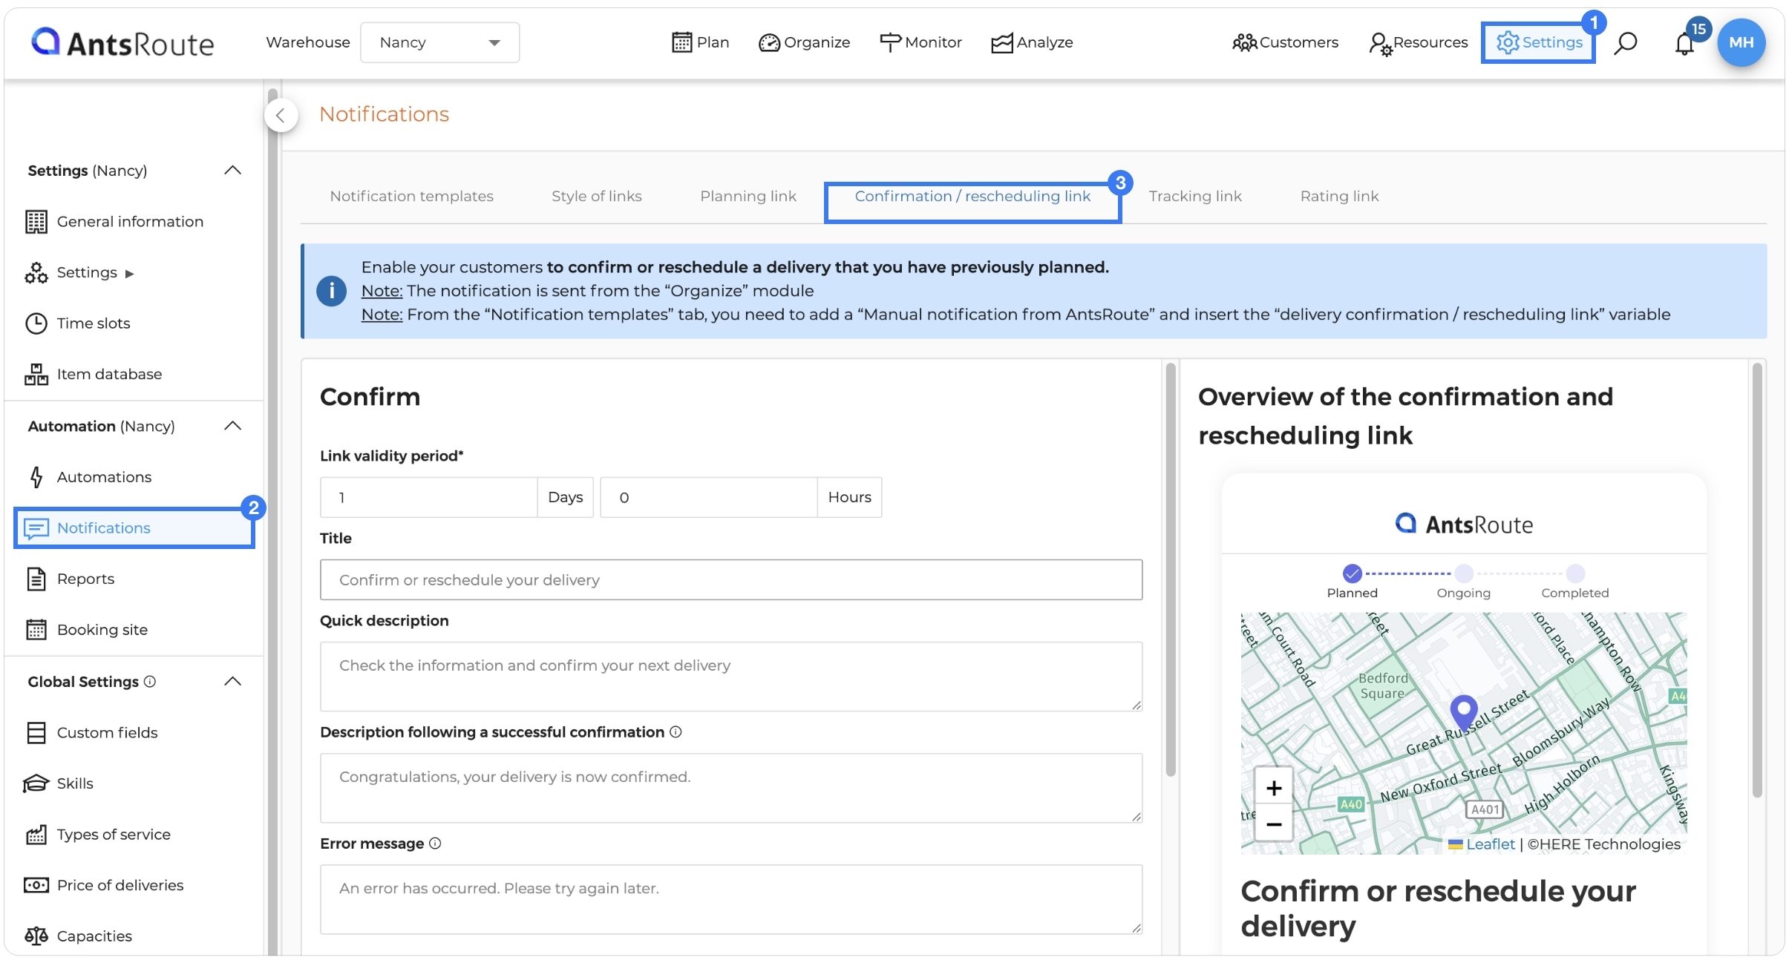Click the map location pin

click(x=1463, y=713)
